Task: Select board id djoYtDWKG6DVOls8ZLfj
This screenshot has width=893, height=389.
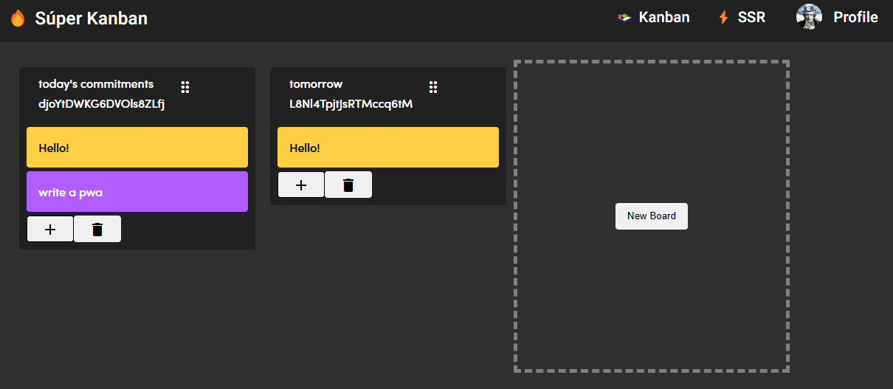Action: coord(101,104)
